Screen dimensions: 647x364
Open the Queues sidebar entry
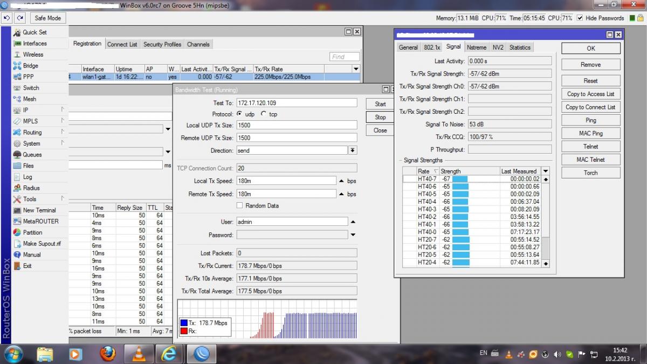click(32, 155)
